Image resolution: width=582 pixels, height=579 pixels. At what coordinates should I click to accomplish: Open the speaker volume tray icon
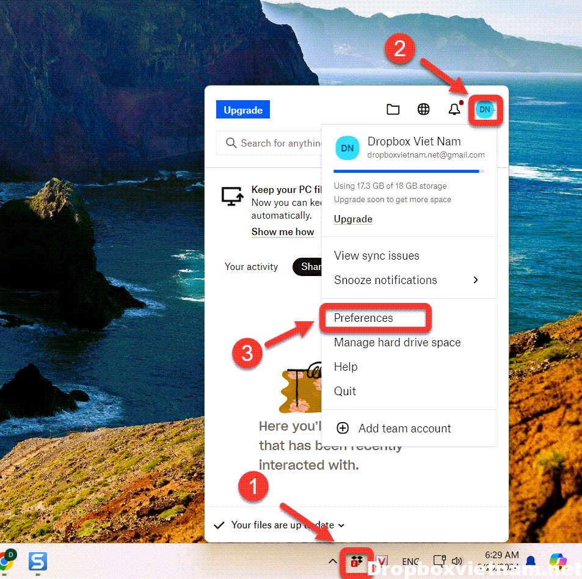point(457,561)
